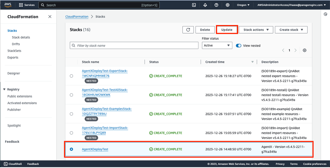The height and width of the screenshot is (168, 330).
Task: Open Public extensions in the sidebar
Action: coord(20,96)
